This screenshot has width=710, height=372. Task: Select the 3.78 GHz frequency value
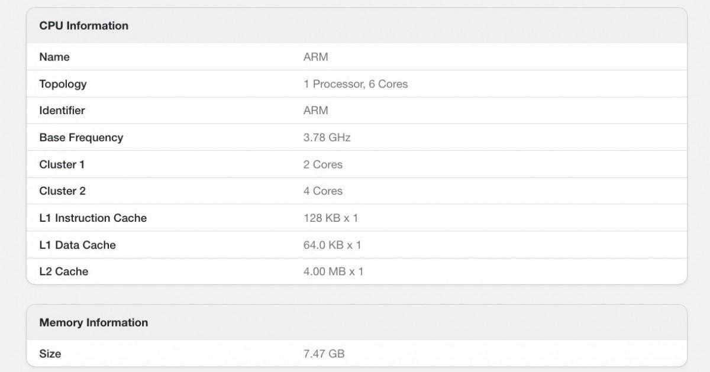point(327,138)
